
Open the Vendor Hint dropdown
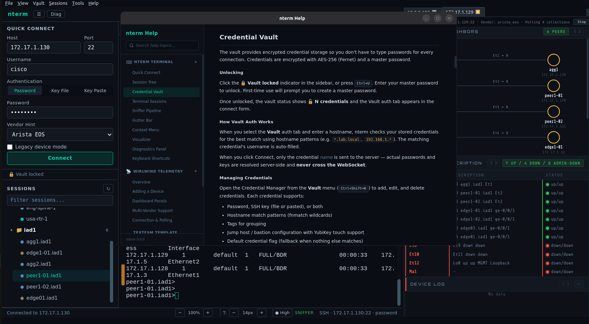pyautogui.click(x=60, y=134)
